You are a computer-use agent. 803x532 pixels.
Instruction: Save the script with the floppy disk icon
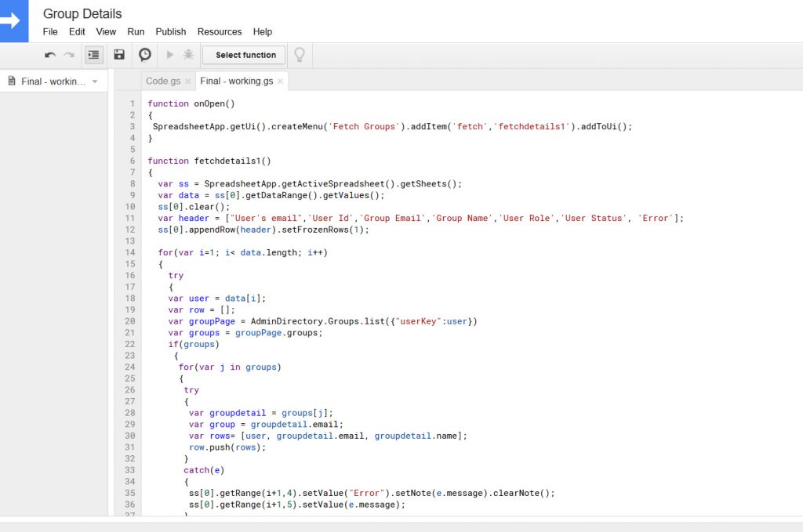click(x=119, y=55)
